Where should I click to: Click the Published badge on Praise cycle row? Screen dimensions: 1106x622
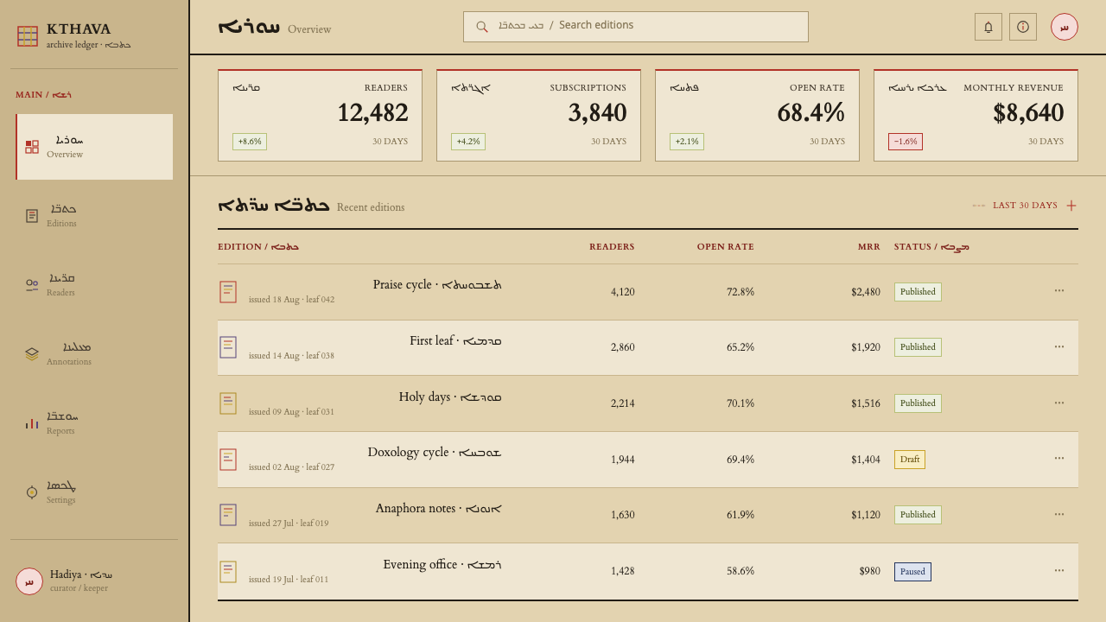click(918, 292)
